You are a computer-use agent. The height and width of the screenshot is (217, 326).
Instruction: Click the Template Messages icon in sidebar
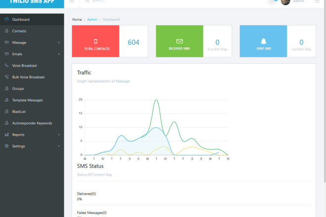[6, 100]
